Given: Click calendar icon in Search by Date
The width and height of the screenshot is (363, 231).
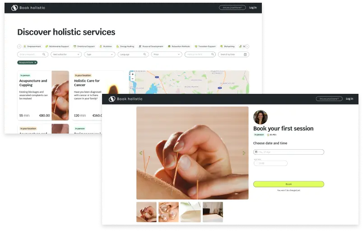Looking at the screenshot, I should coord(245,54).
